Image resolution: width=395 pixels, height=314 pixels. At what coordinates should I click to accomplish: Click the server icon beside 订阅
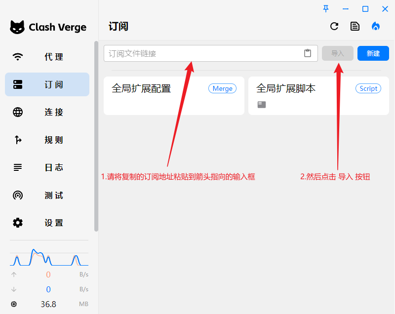[x=18, y=84]
